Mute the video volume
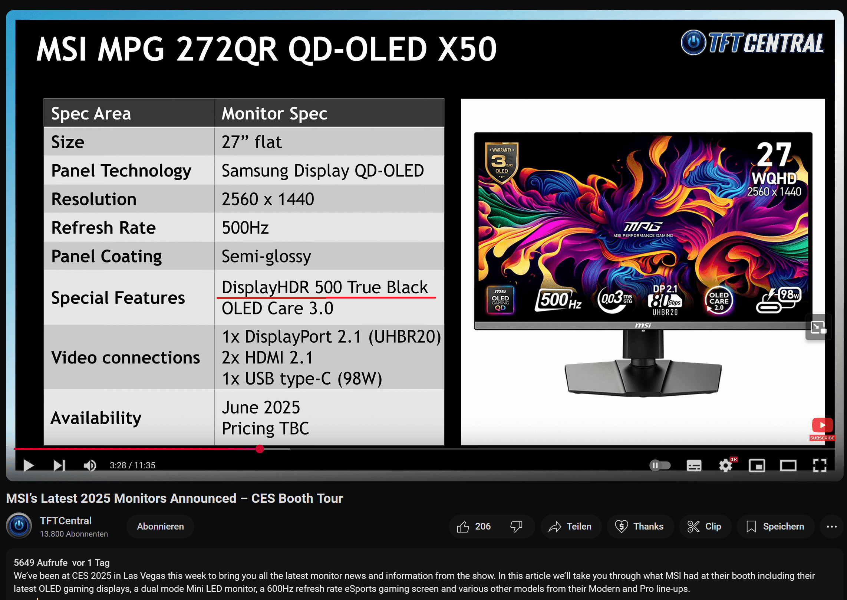Screen dimensions: 847x600 tap(90, 465)
